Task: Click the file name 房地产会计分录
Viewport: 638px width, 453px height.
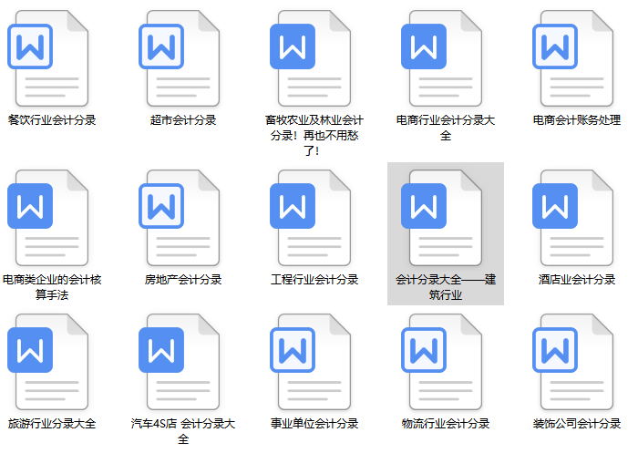Action: coord(183,280)
